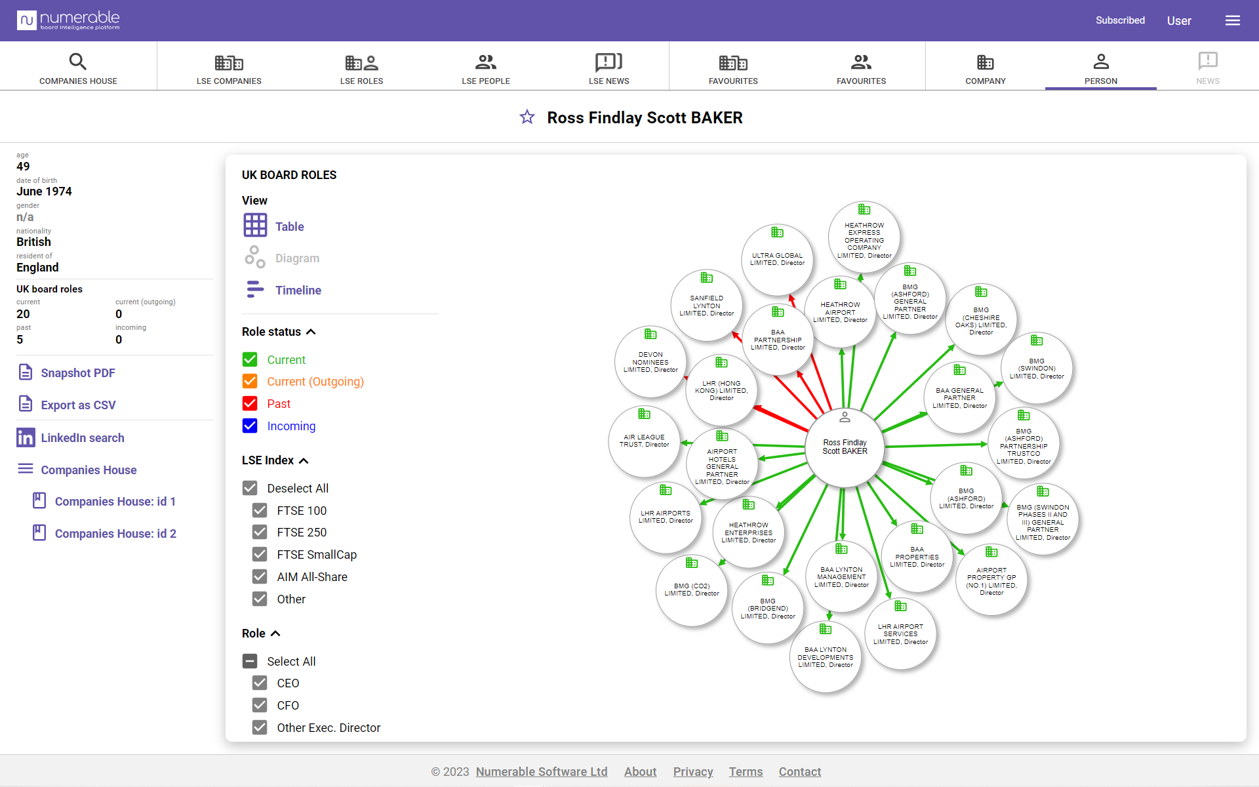Screen dimensions: 1259x787
Task: Toggle the orange Current (Outgoing) checkbox
Action: (x=250, y=381)
